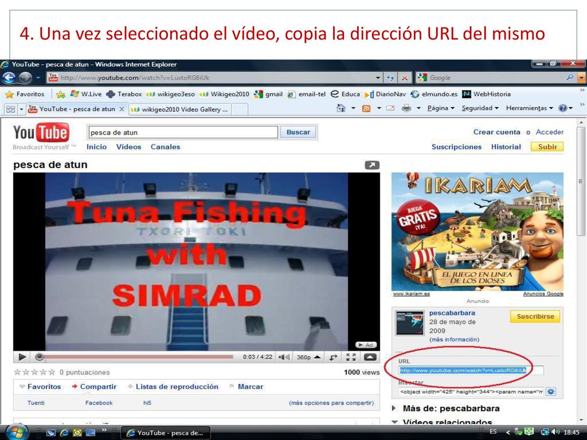Click the yellow Subir upload button
This screenshot has height=440, width=587.
[547, 147]
